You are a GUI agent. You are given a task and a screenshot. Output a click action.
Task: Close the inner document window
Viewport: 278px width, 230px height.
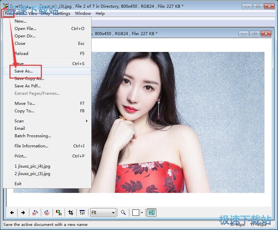(266, 33)
